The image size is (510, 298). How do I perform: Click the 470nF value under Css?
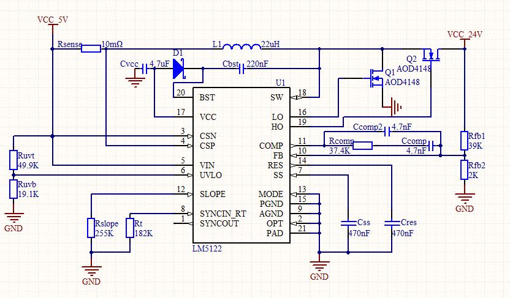click(x=359, y=233)
